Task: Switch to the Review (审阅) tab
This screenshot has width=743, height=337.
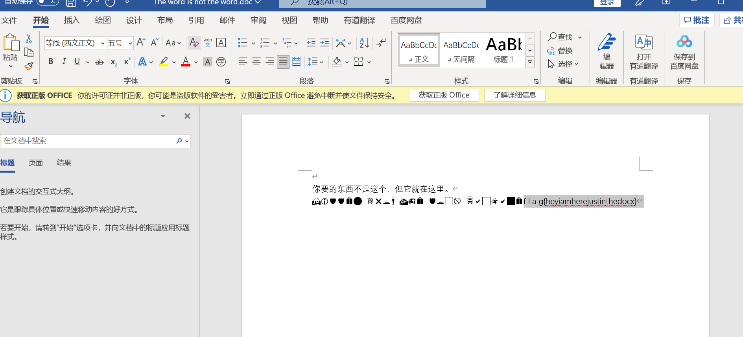Action: pyautogui.click(x=258, y=20)
